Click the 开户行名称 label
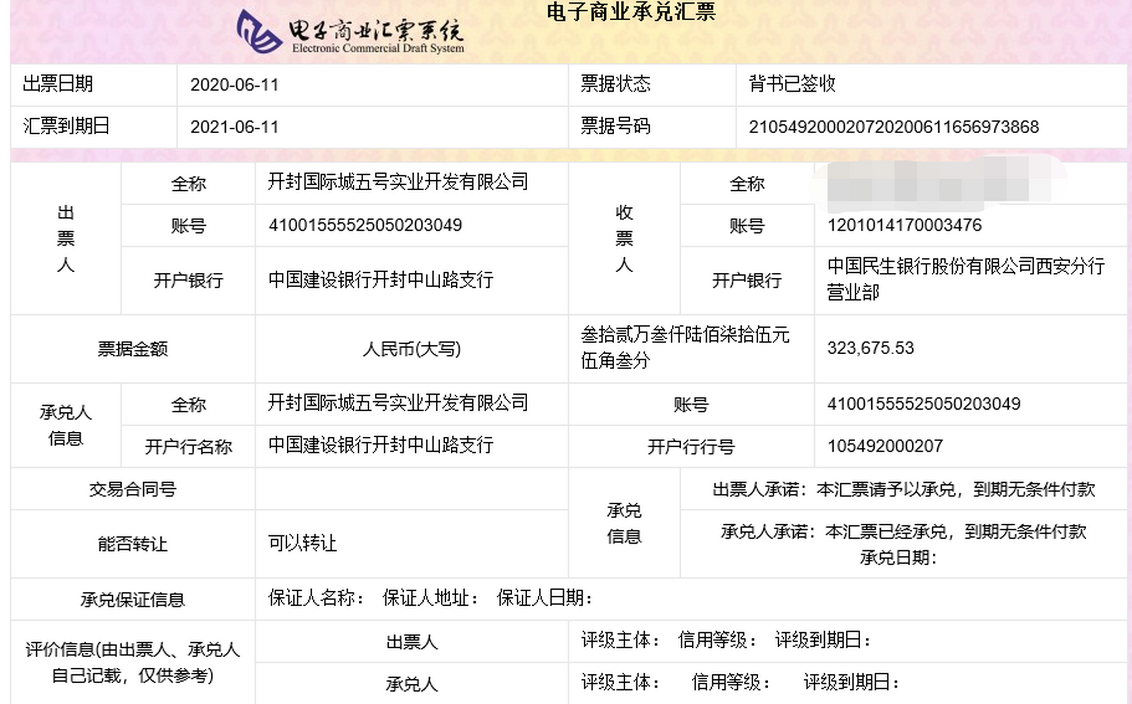Screen dimensions: 1132x704 pos(188,447)
